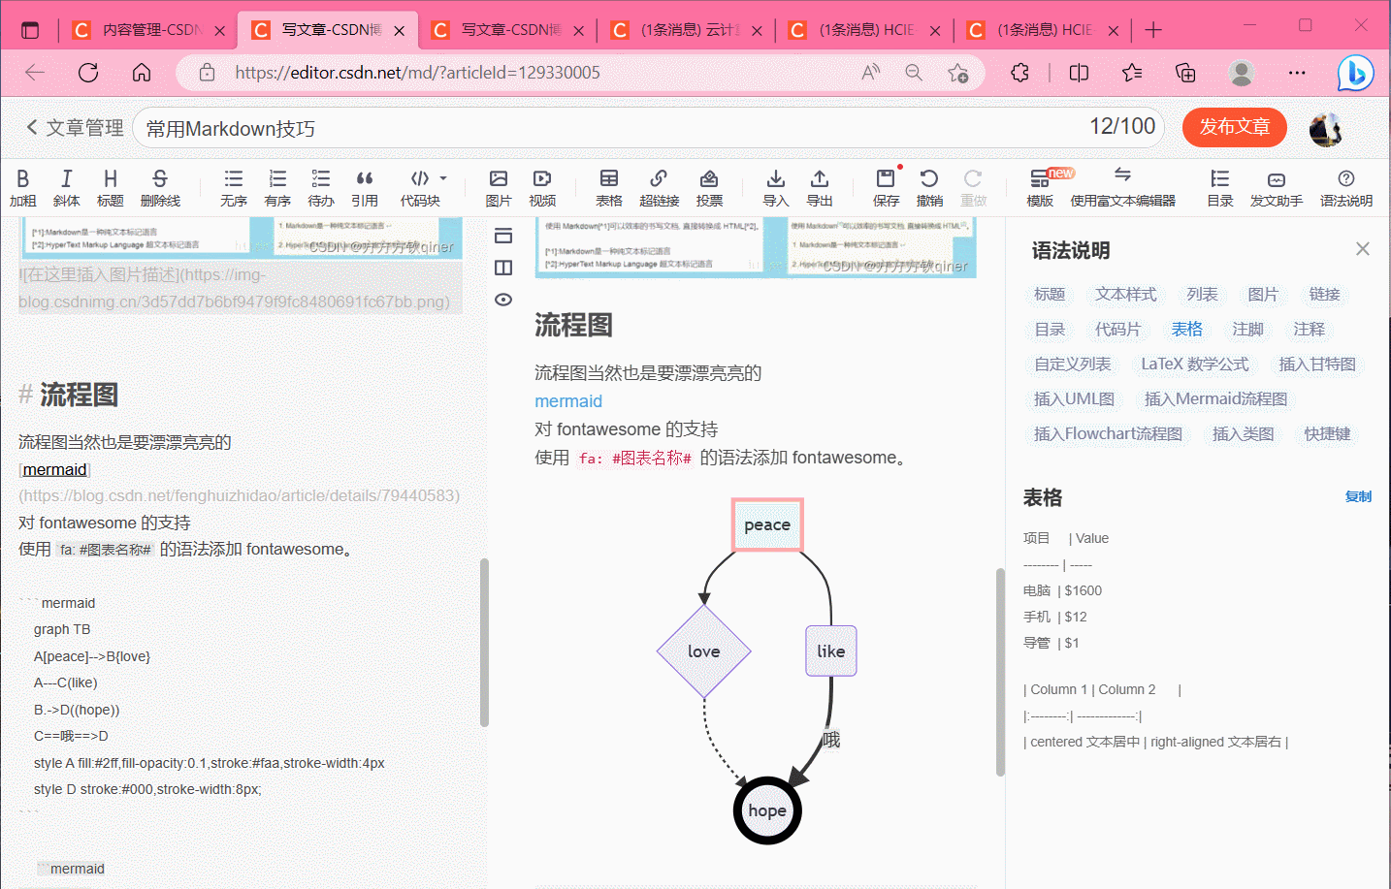Insert todo list 待办
The width and height of the screenshot is (1391, 889).
coord(321,188)
